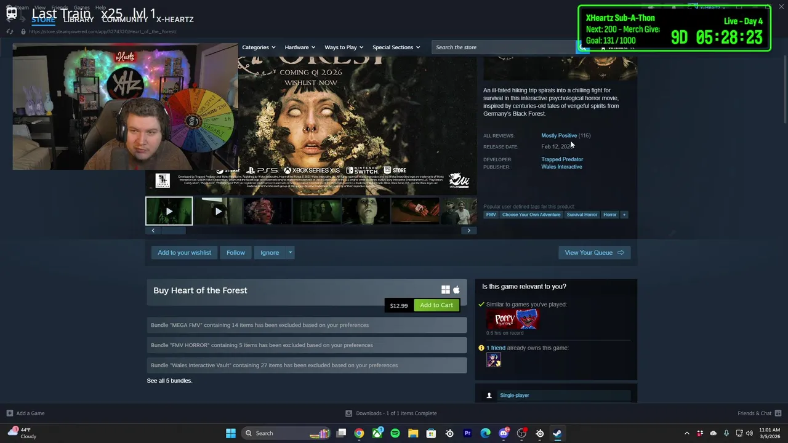Screen dimensions: 788x443
Task: Open the weather widget showing 44°F
Action: click(x=22, y=433)
